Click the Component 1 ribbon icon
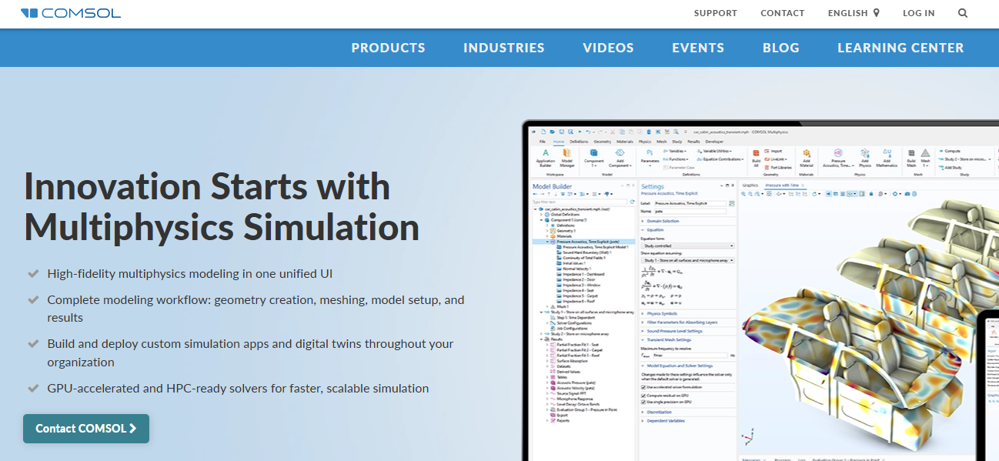 click(594, 158)
